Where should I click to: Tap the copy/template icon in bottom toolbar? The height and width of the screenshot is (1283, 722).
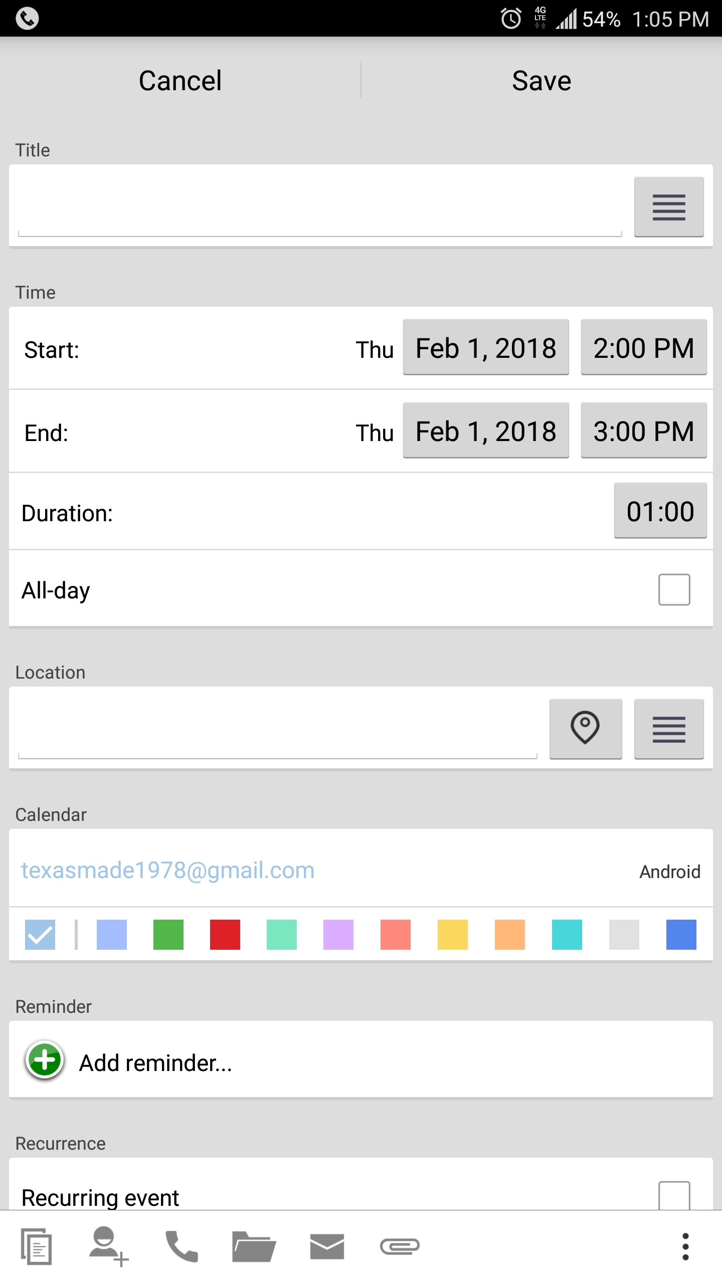(36, 1246)
